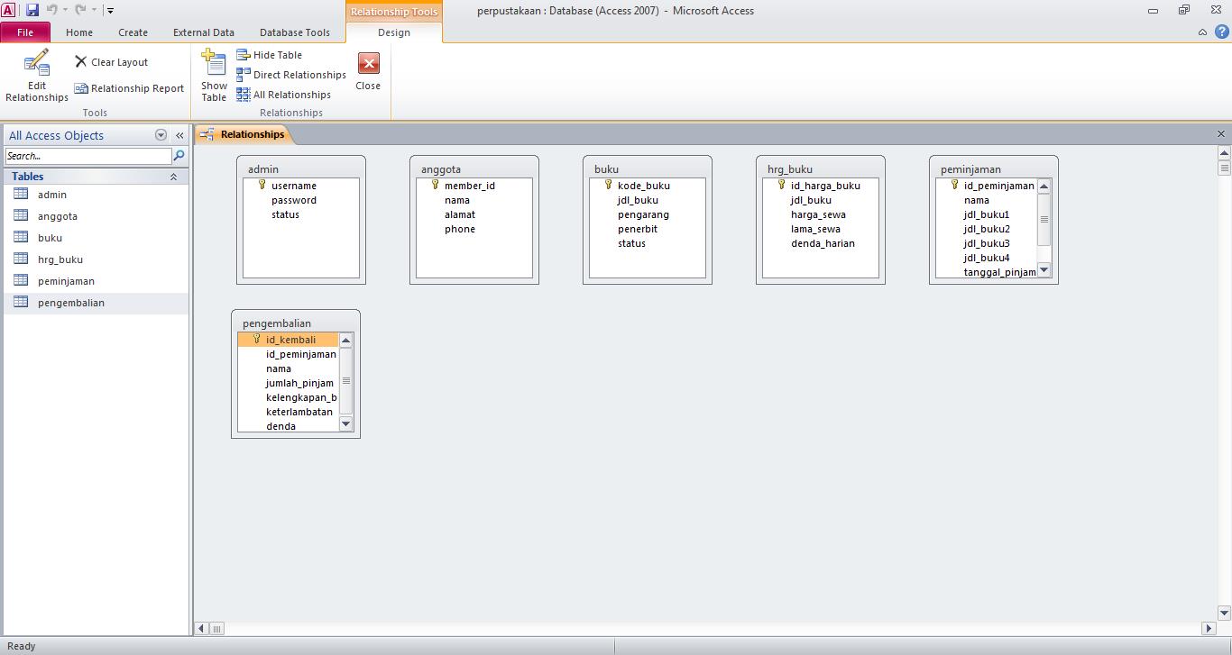Select the pengembalian table in the navigation pane
1232x655 pixels.
[96, 303]
